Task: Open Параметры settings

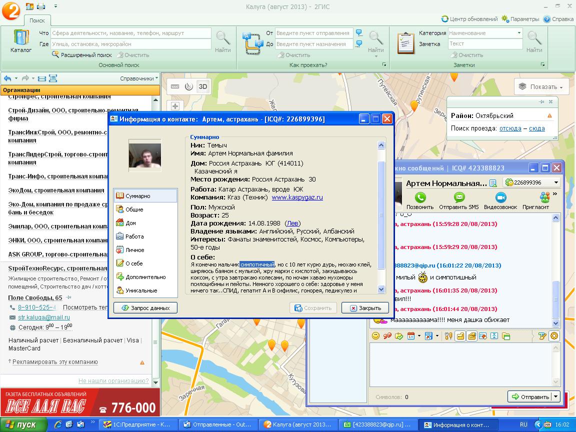Action: [x=520, y=19]
